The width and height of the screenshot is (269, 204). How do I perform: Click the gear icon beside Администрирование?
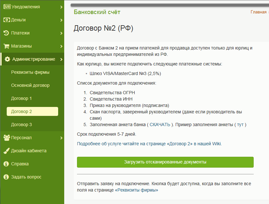[x=7, y=59]
